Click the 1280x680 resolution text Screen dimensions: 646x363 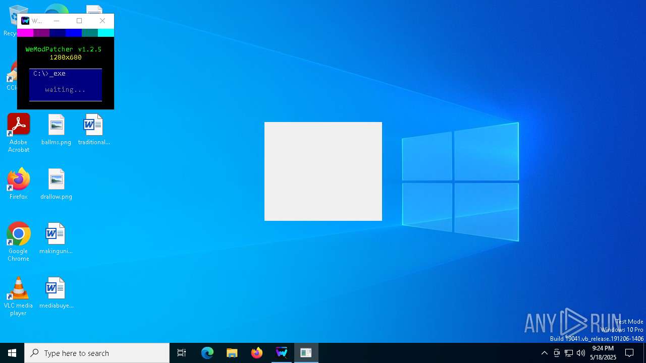(x=66, y=57)
